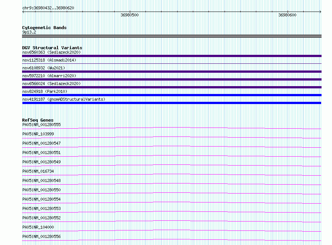Open transcript PAX5|NM_001280551

pos(41,153)
